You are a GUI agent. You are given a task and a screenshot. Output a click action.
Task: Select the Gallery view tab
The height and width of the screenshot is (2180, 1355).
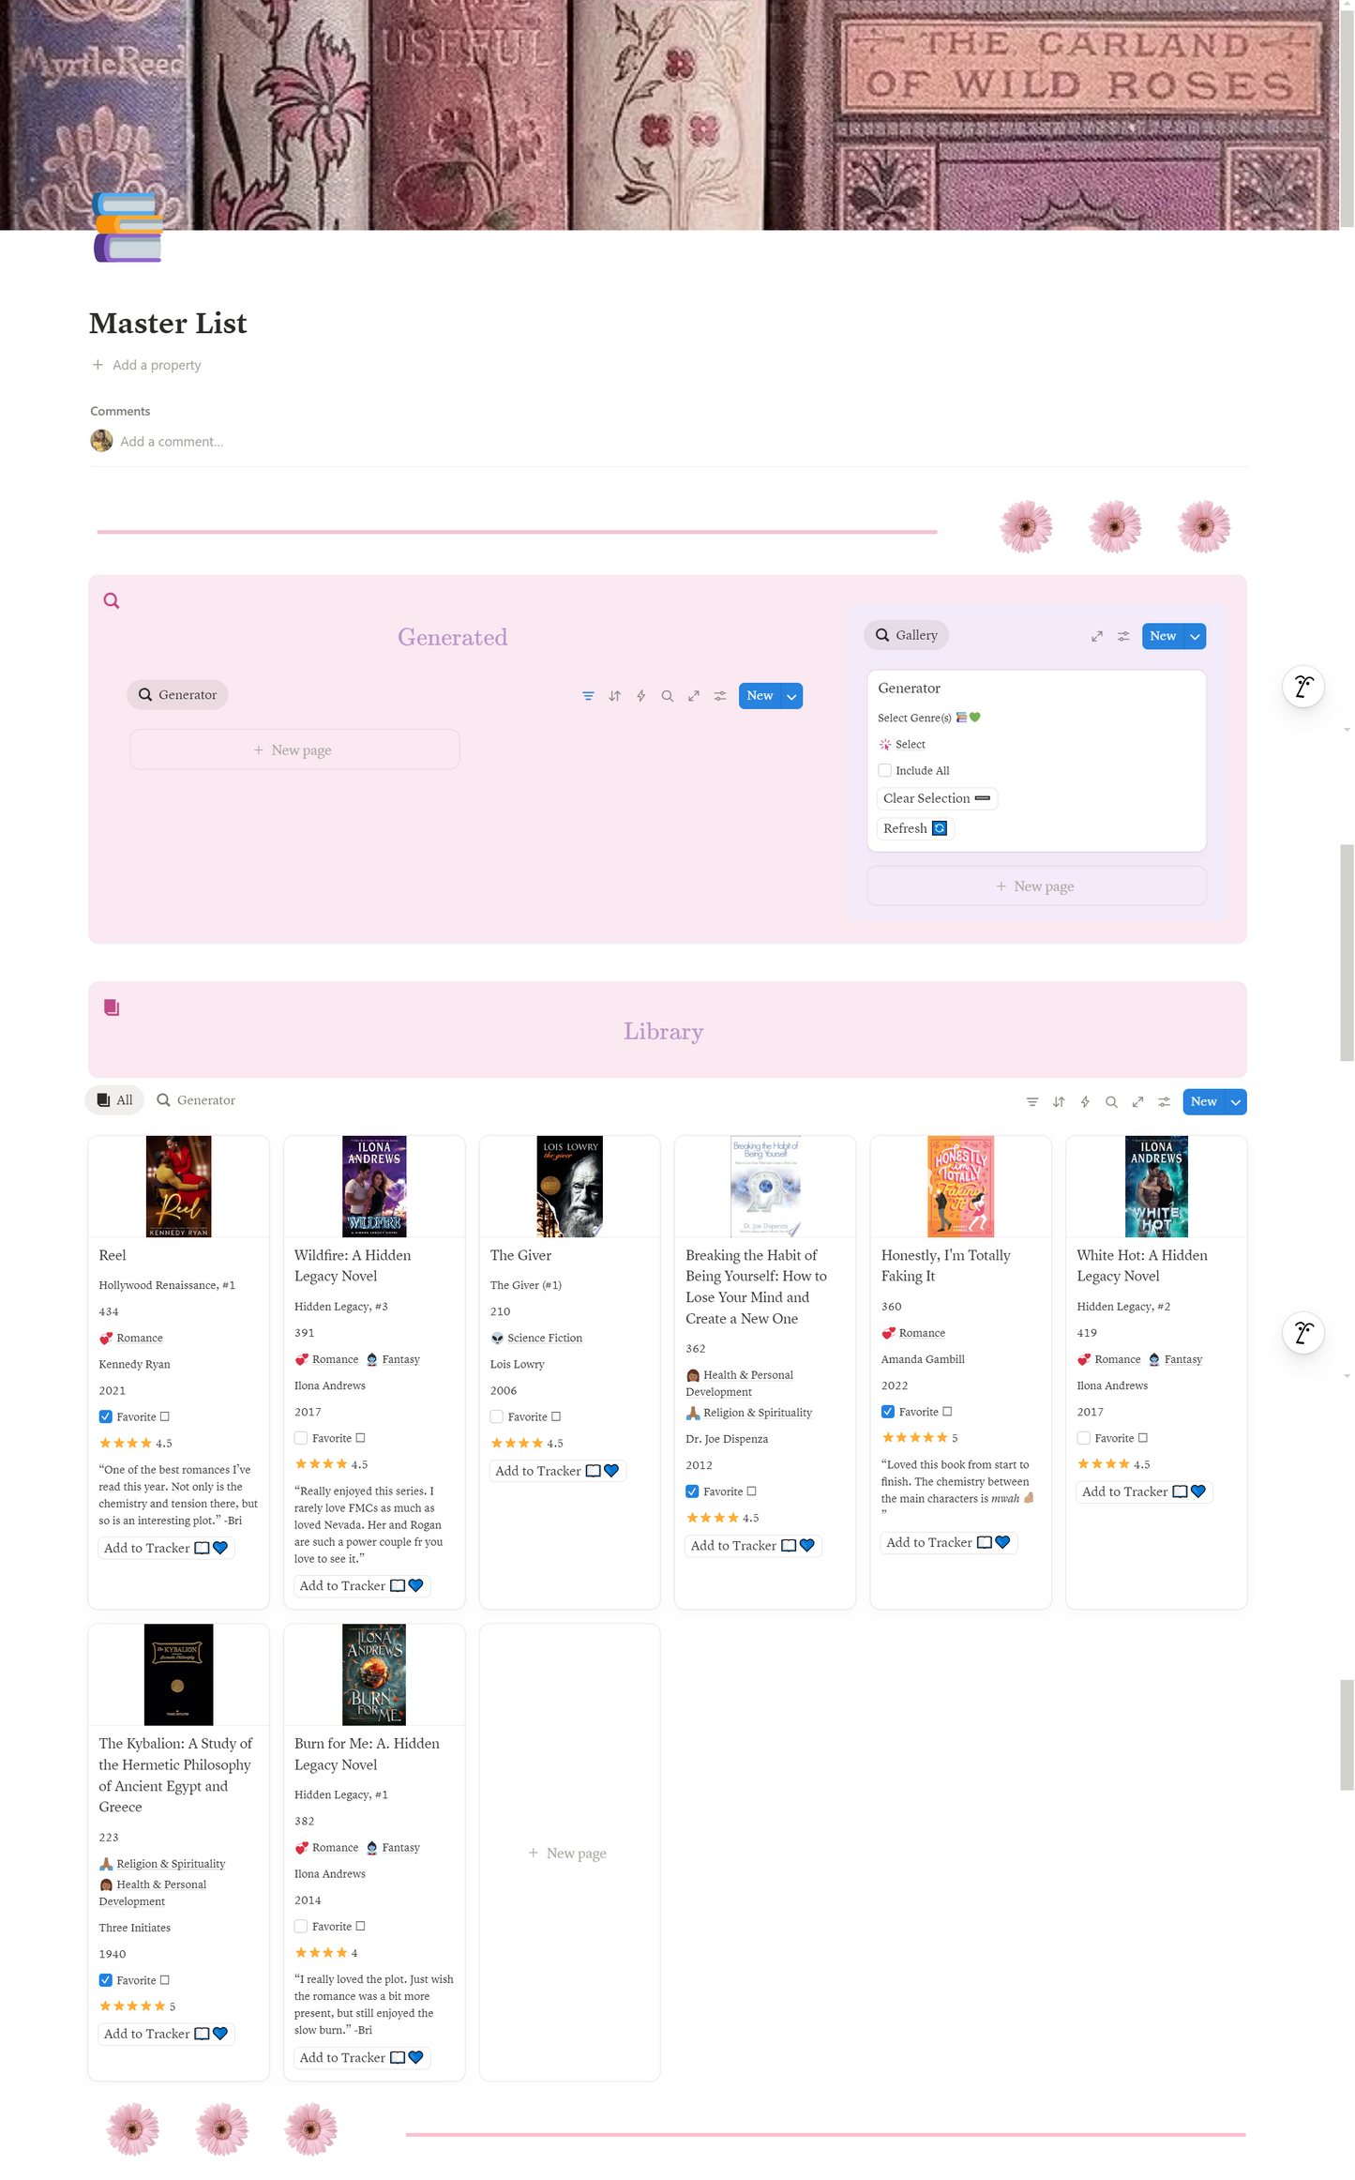click(x=906, y=635)
